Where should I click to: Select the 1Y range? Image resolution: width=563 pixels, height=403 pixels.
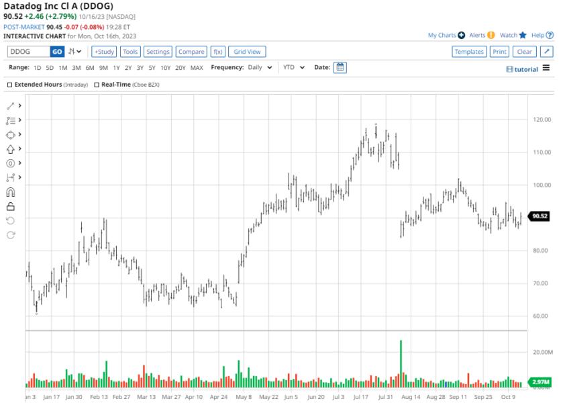(116, 68)
